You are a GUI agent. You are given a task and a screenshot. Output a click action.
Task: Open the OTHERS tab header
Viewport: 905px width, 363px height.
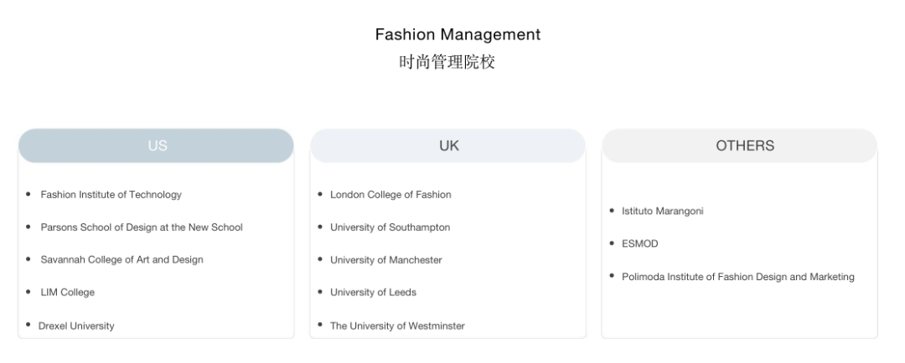point(744,146)
